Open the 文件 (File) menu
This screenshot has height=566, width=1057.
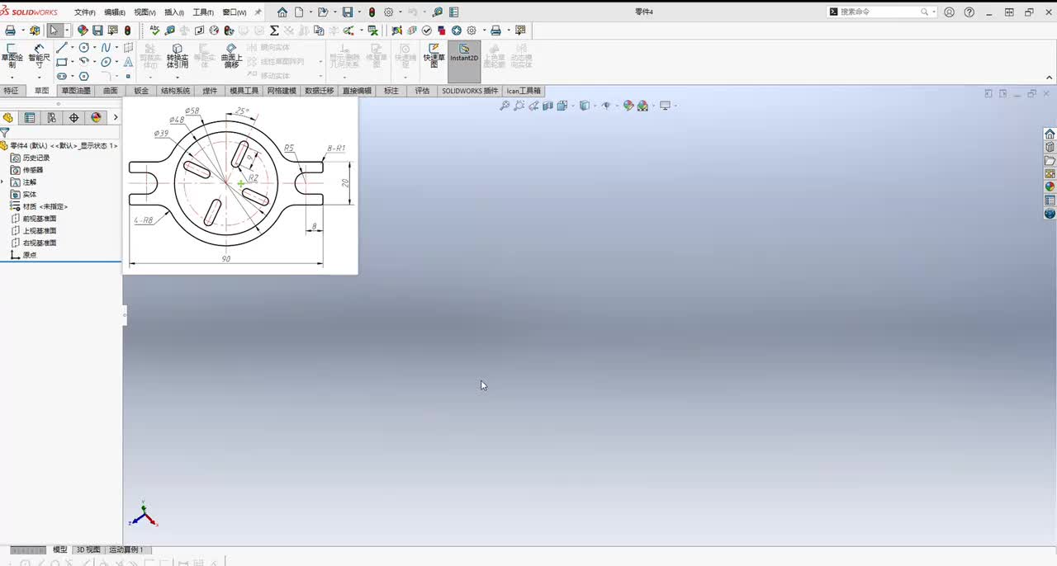click(x=84, y=12)
